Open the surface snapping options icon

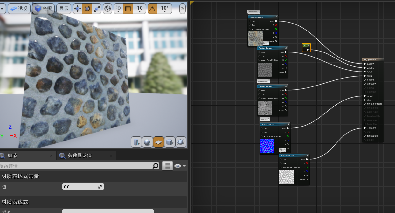[118, 9]
